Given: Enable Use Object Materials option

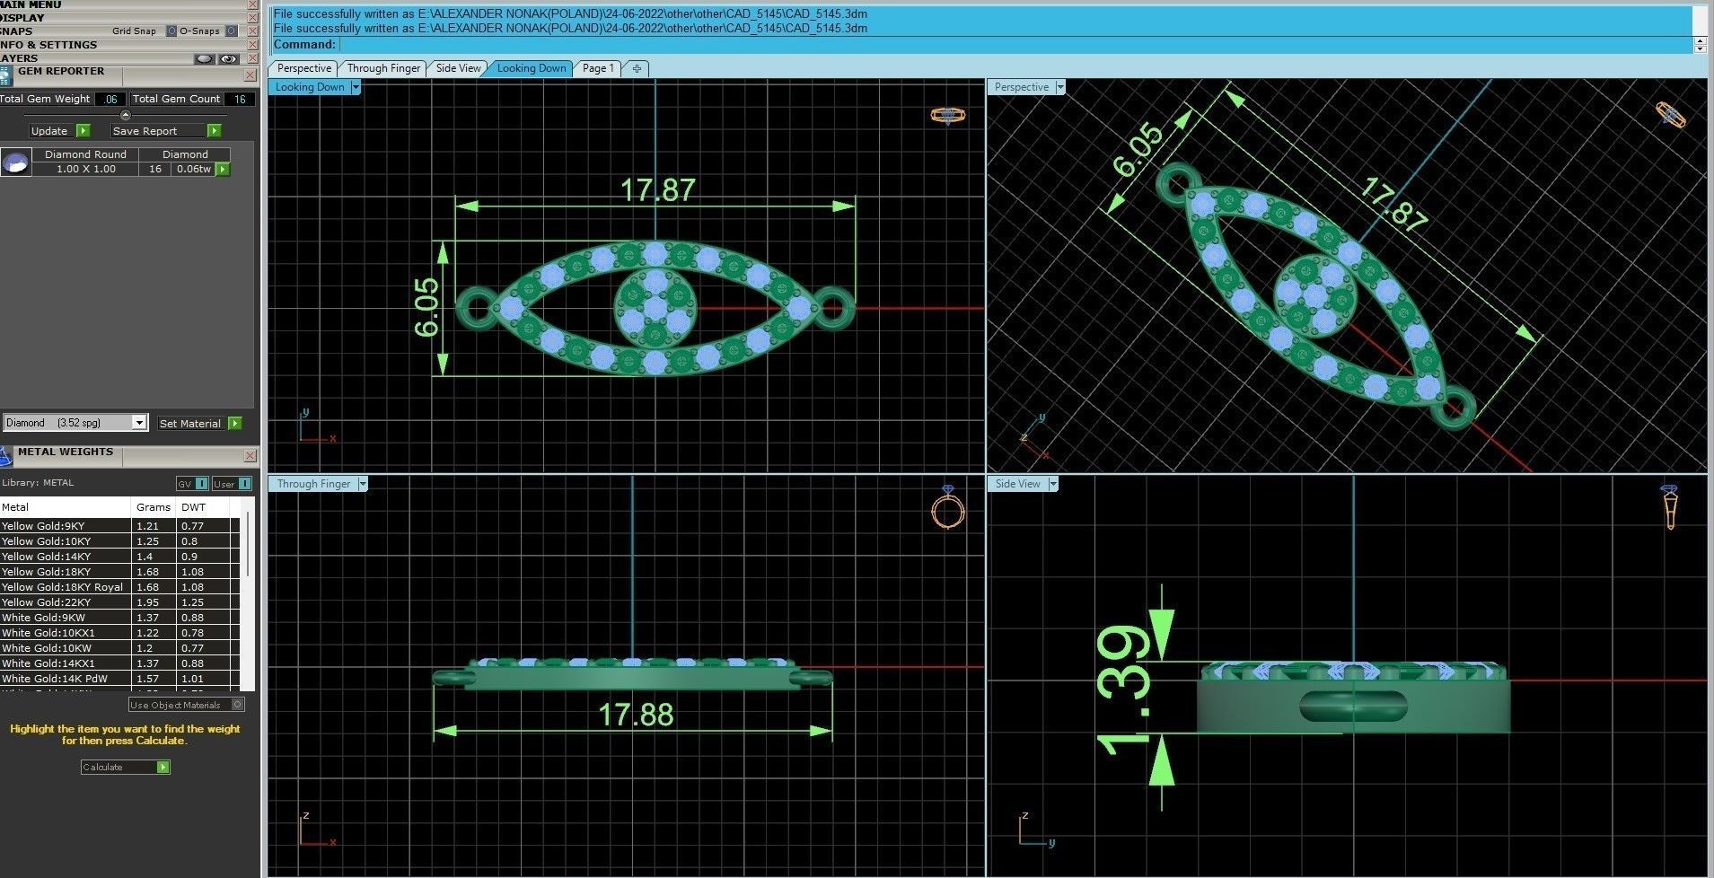Looking at the screenshot, I should 237,705.
